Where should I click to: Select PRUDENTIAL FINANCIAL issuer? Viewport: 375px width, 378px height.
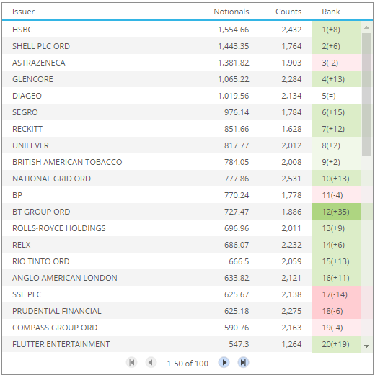point(57,311)
